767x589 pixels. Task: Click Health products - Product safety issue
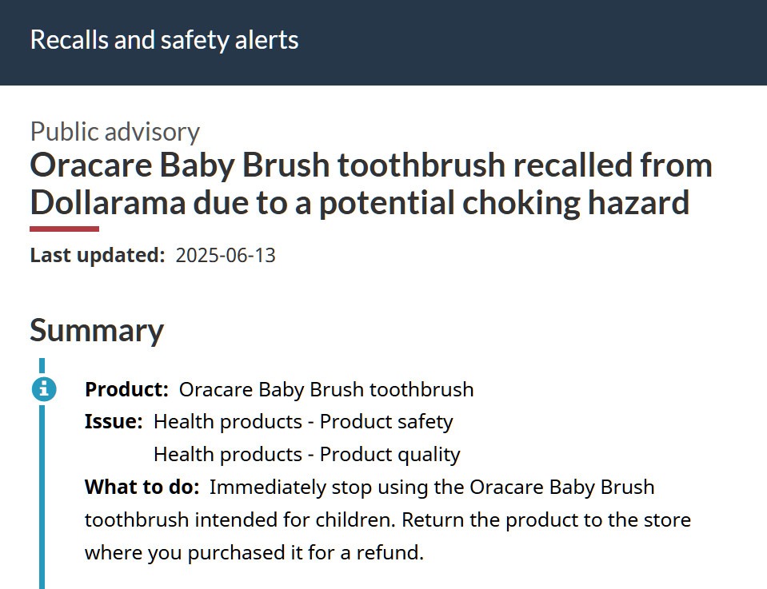[x=303, y=422]
